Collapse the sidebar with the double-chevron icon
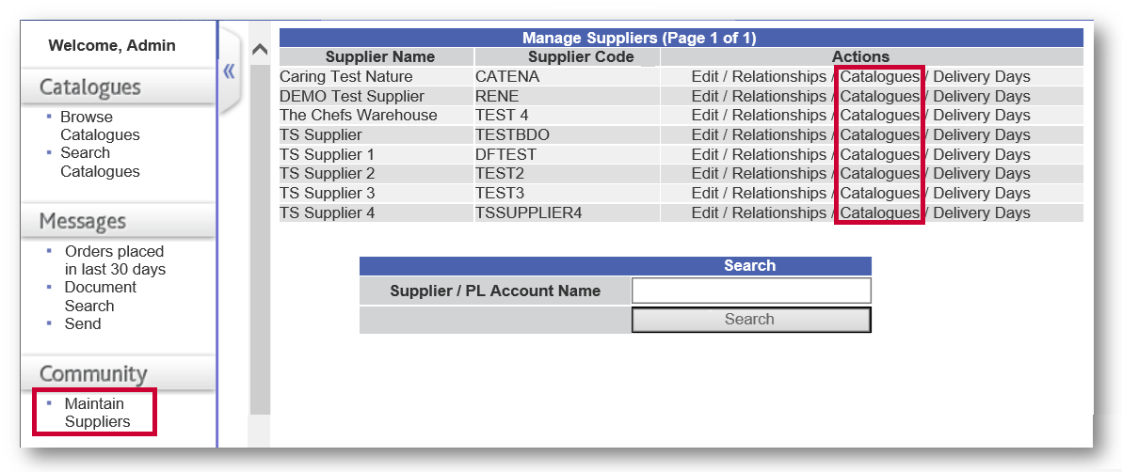This screenshot has height=472, width=1122. (x=229, y=71)
